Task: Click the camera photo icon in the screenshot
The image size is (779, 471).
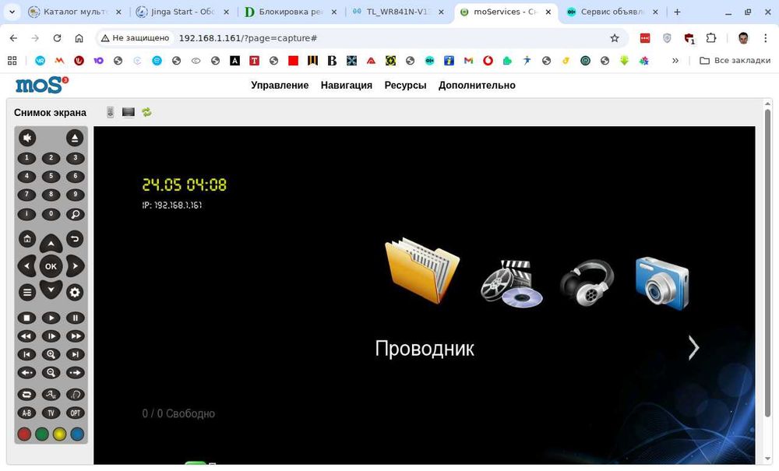Action: [662, 283]
